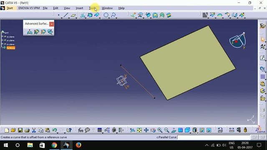Click the Paste icon in bottom toolbar
Image resolution: width=267 pixels, height=150 pixels.
(48, 130)
